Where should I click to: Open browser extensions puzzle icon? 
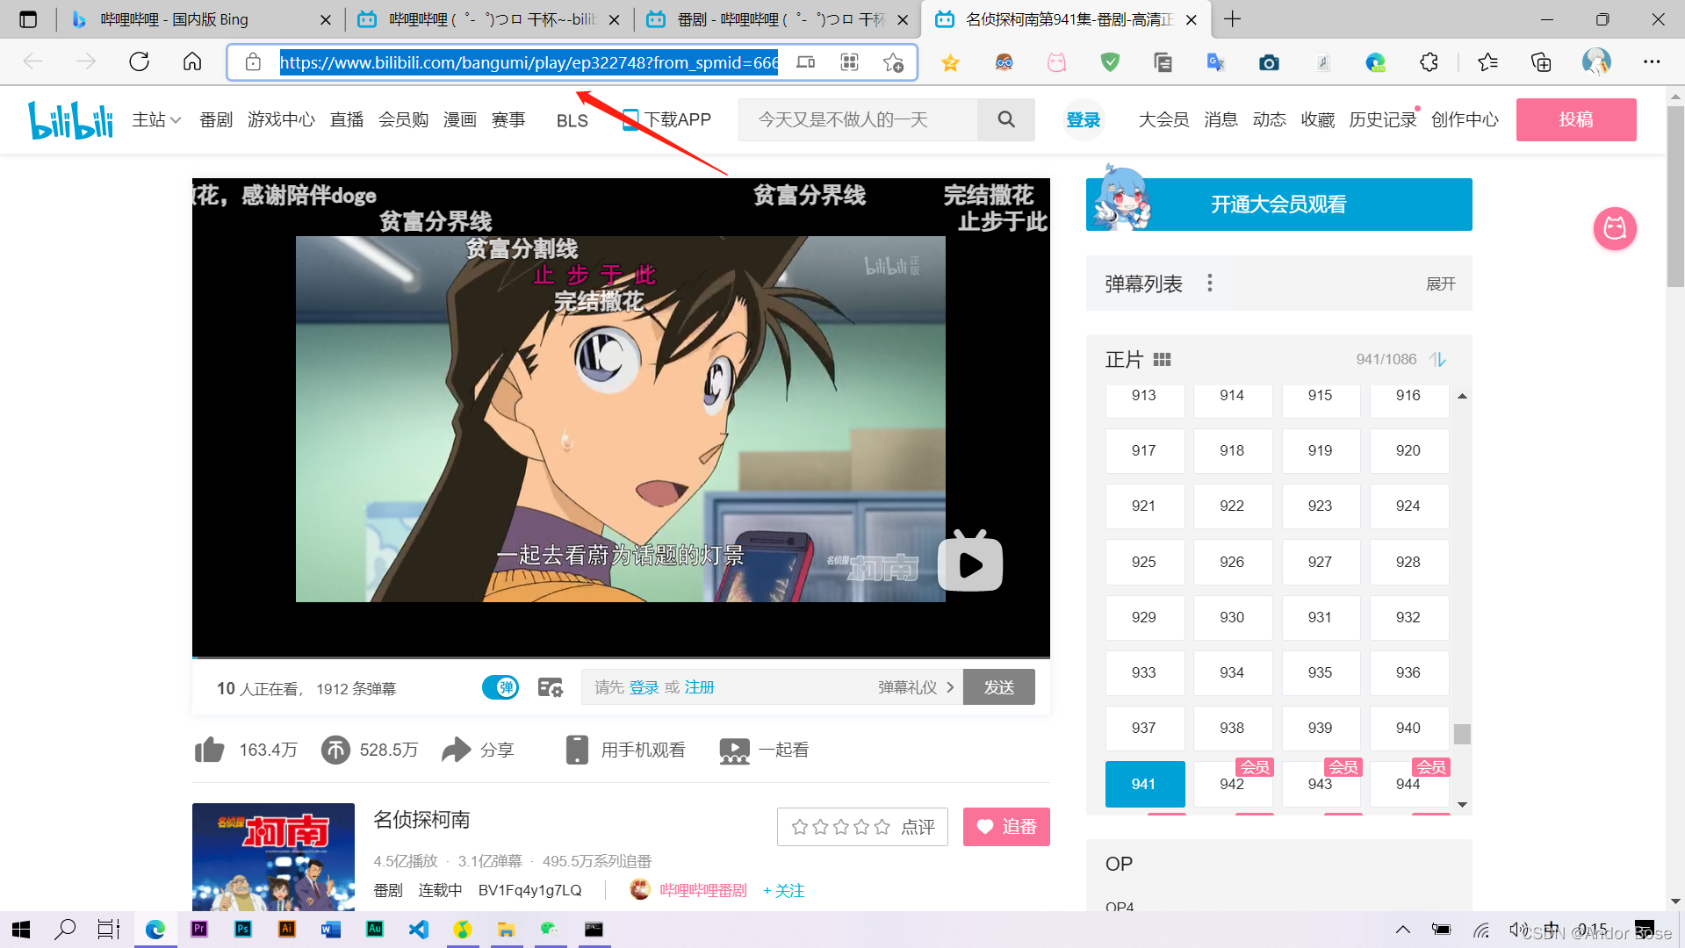(x=1429, y=62)
